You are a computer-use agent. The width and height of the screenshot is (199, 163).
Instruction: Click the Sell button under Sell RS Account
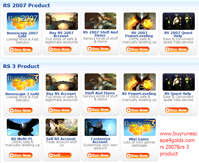tap(60, 155)
